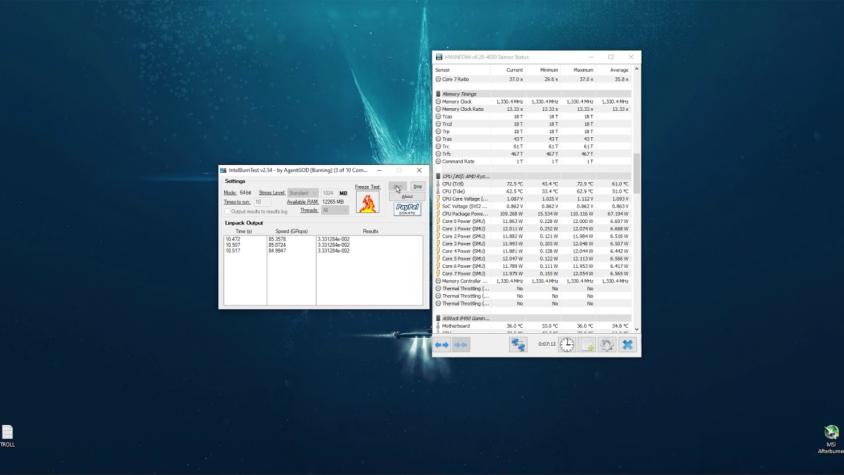Select the Core 5 Power (SMU) row
Image resolution: width=844 pixels, height=475 pixels.
pos(533,259)
